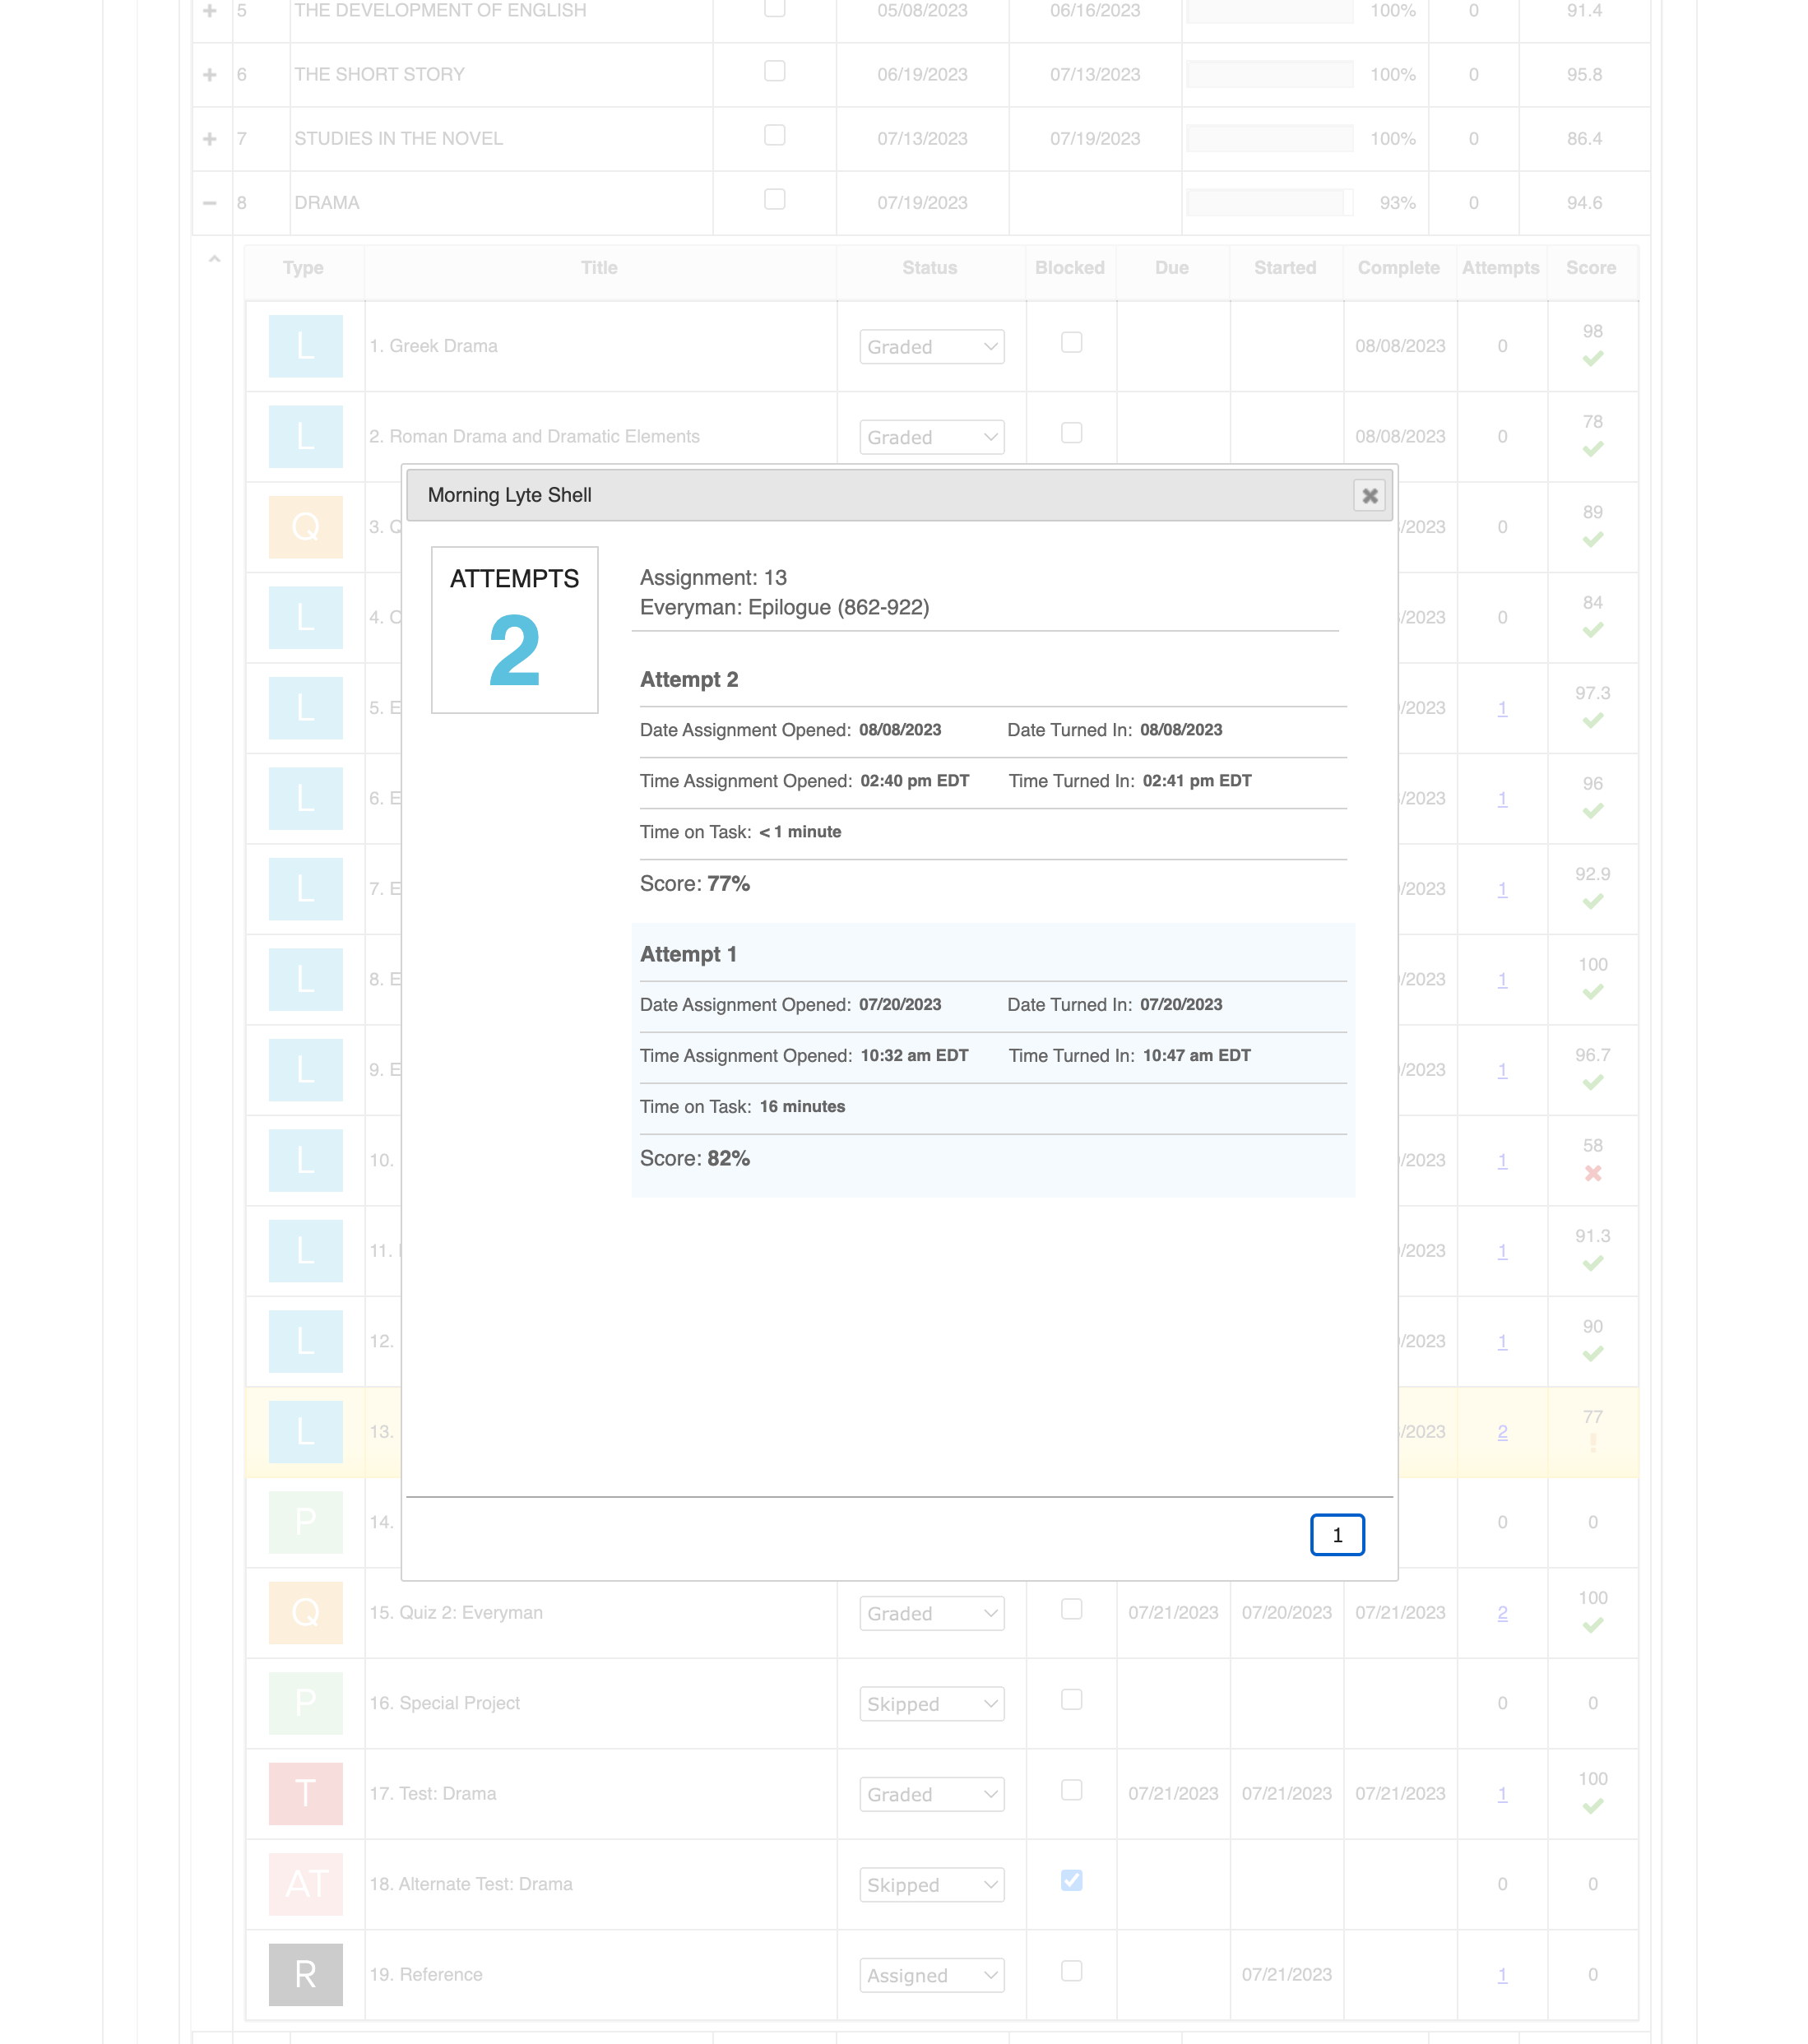The image size is (1808, 2044).
Task: Click the AT icon for Alternate Test: Drama
Action: (x=305, y=1884)
